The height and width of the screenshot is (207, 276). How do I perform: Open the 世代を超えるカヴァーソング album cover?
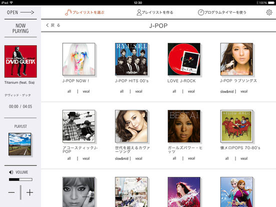(131, 126)
